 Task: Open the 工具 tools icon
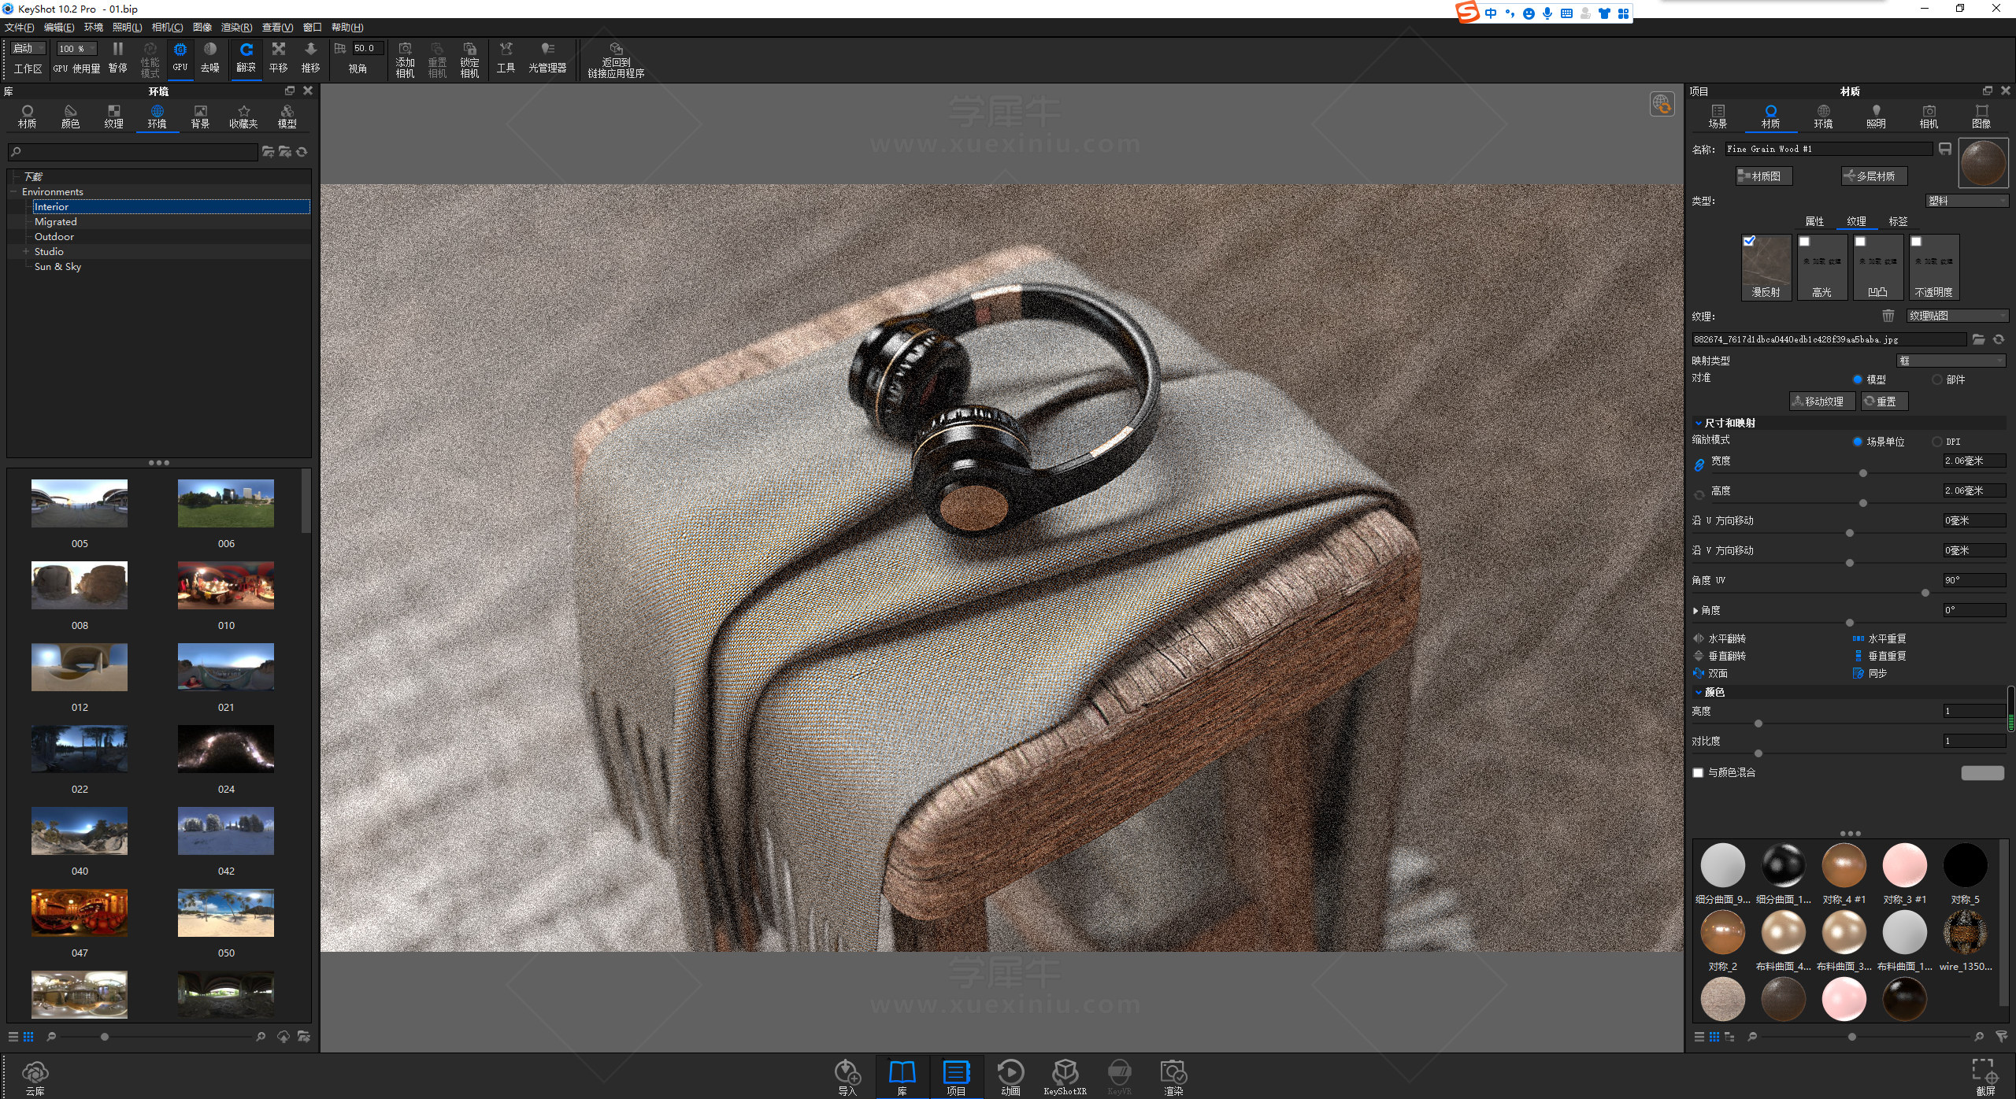coord(506,58)
